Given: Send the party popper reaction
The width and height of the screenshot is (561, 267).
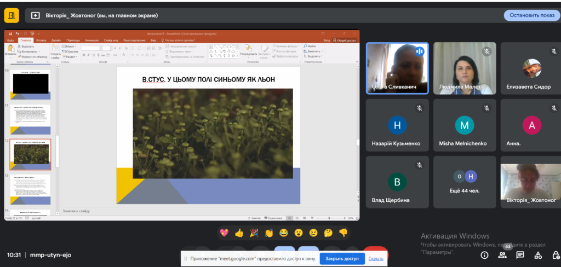Looking at the screenshot, I should coord(254,233).
